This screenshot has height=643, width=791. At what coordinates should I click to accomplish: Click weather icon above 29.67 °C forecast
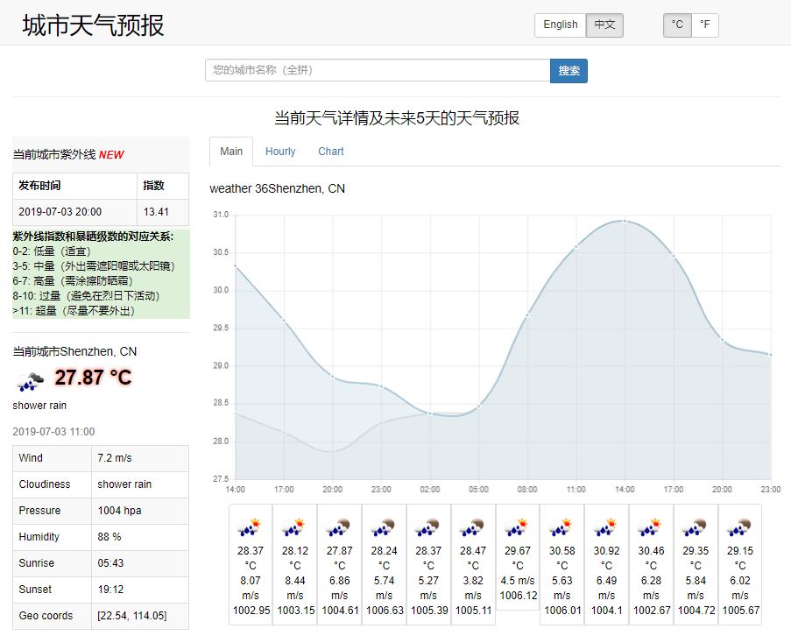(517, 527)
